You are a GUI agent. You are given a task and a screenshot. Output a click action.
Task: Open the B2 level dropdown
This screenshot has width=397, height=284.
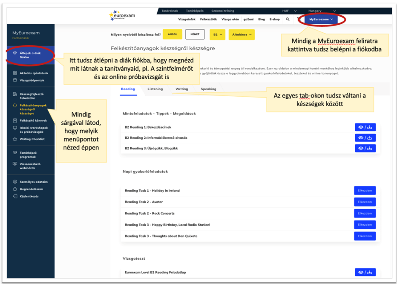[x=218, y=34]
